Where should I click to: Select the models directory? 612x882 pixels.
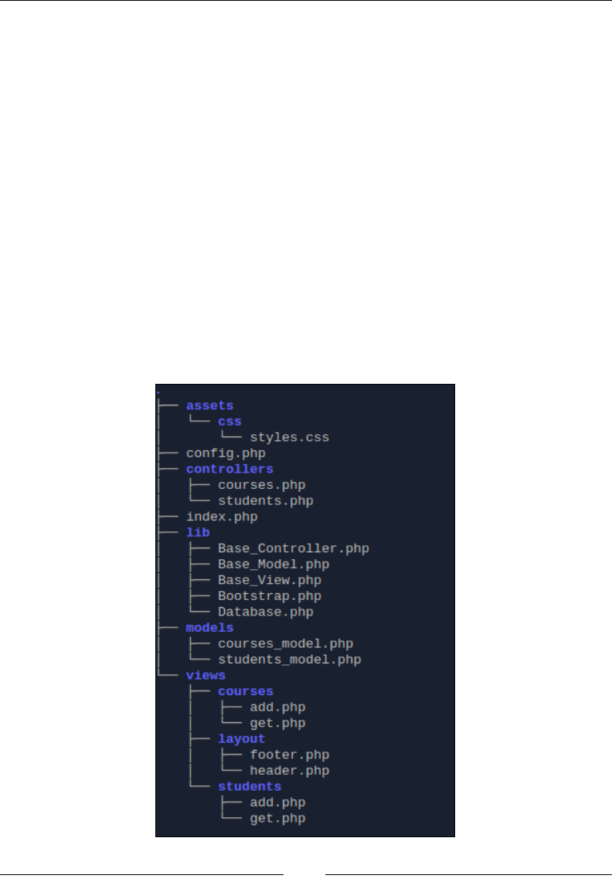(x=209, y=628)
